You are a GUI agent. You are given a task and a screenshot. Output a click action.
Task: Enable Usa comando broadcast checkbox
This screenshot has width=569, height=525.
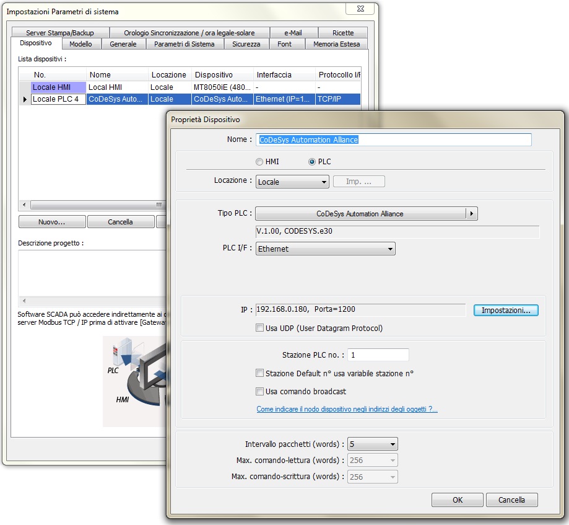coord(259,391)
